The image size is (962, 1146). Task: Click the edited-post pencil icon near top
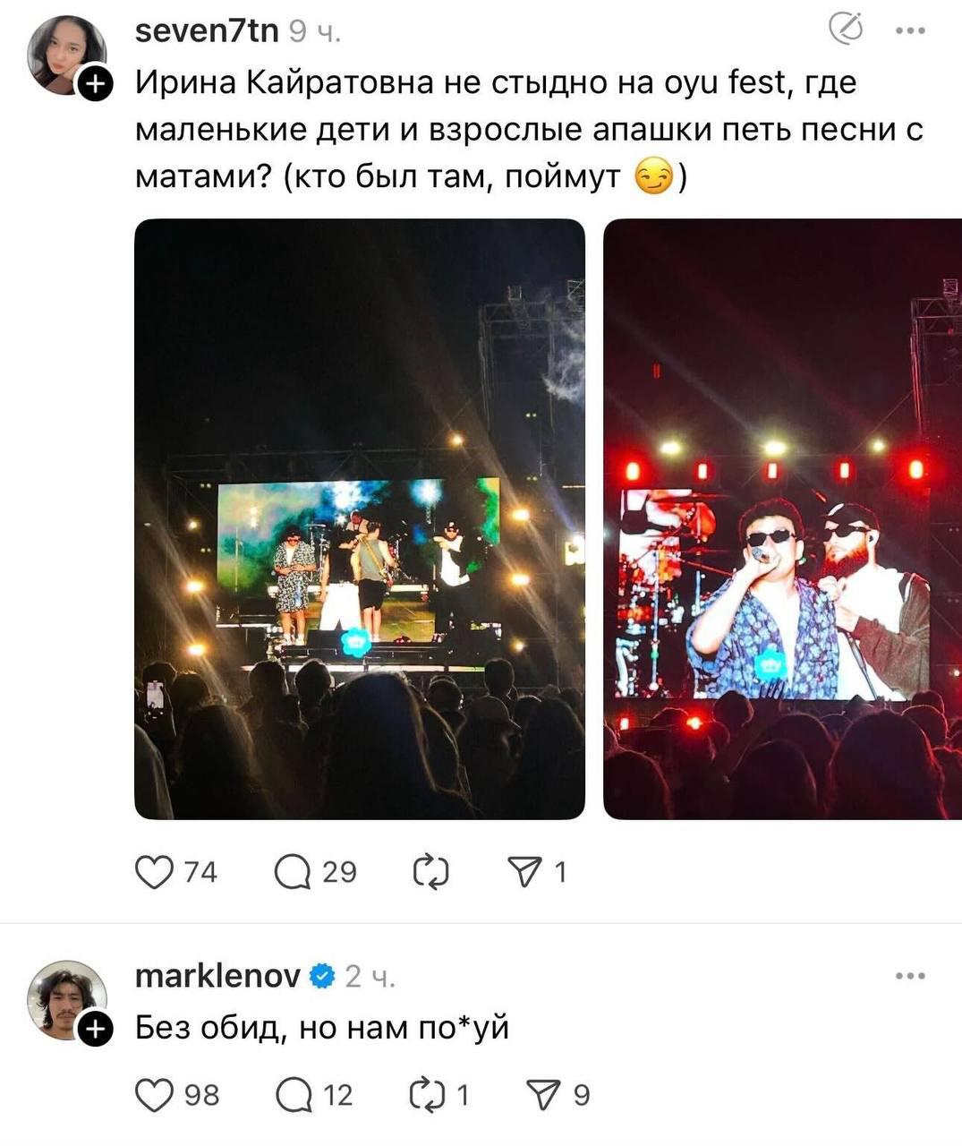[845, 30]
